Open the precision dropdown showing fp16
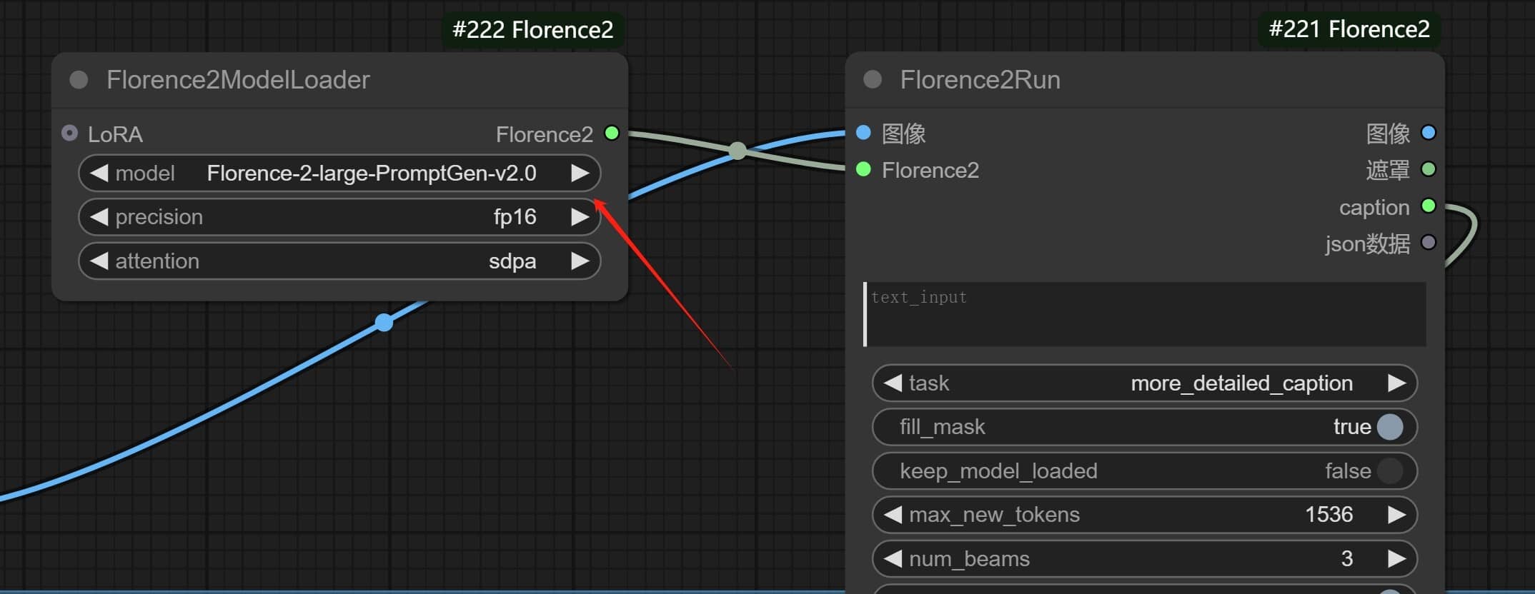 pos(339,217)
